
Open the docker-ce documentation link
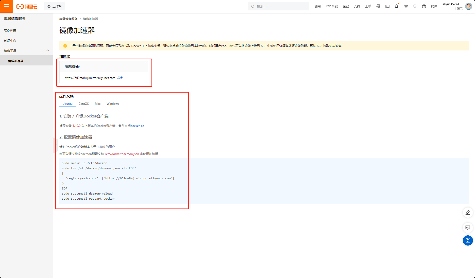tap(137, 126)
